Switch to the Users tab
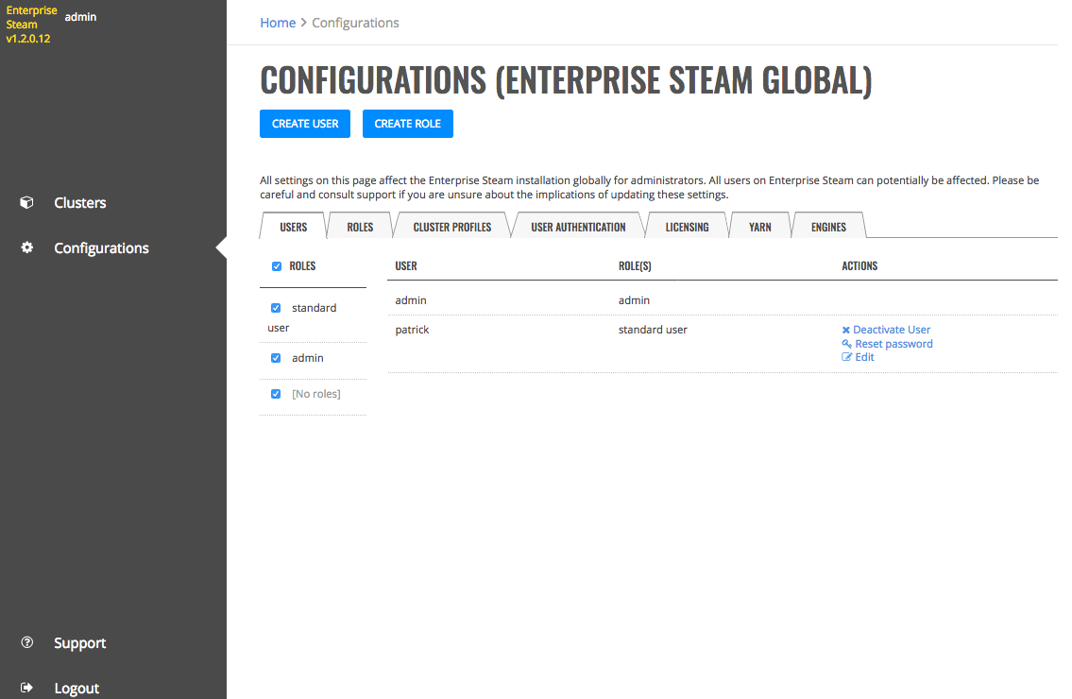The image size is (1072, 699). [x=294, y=227]
